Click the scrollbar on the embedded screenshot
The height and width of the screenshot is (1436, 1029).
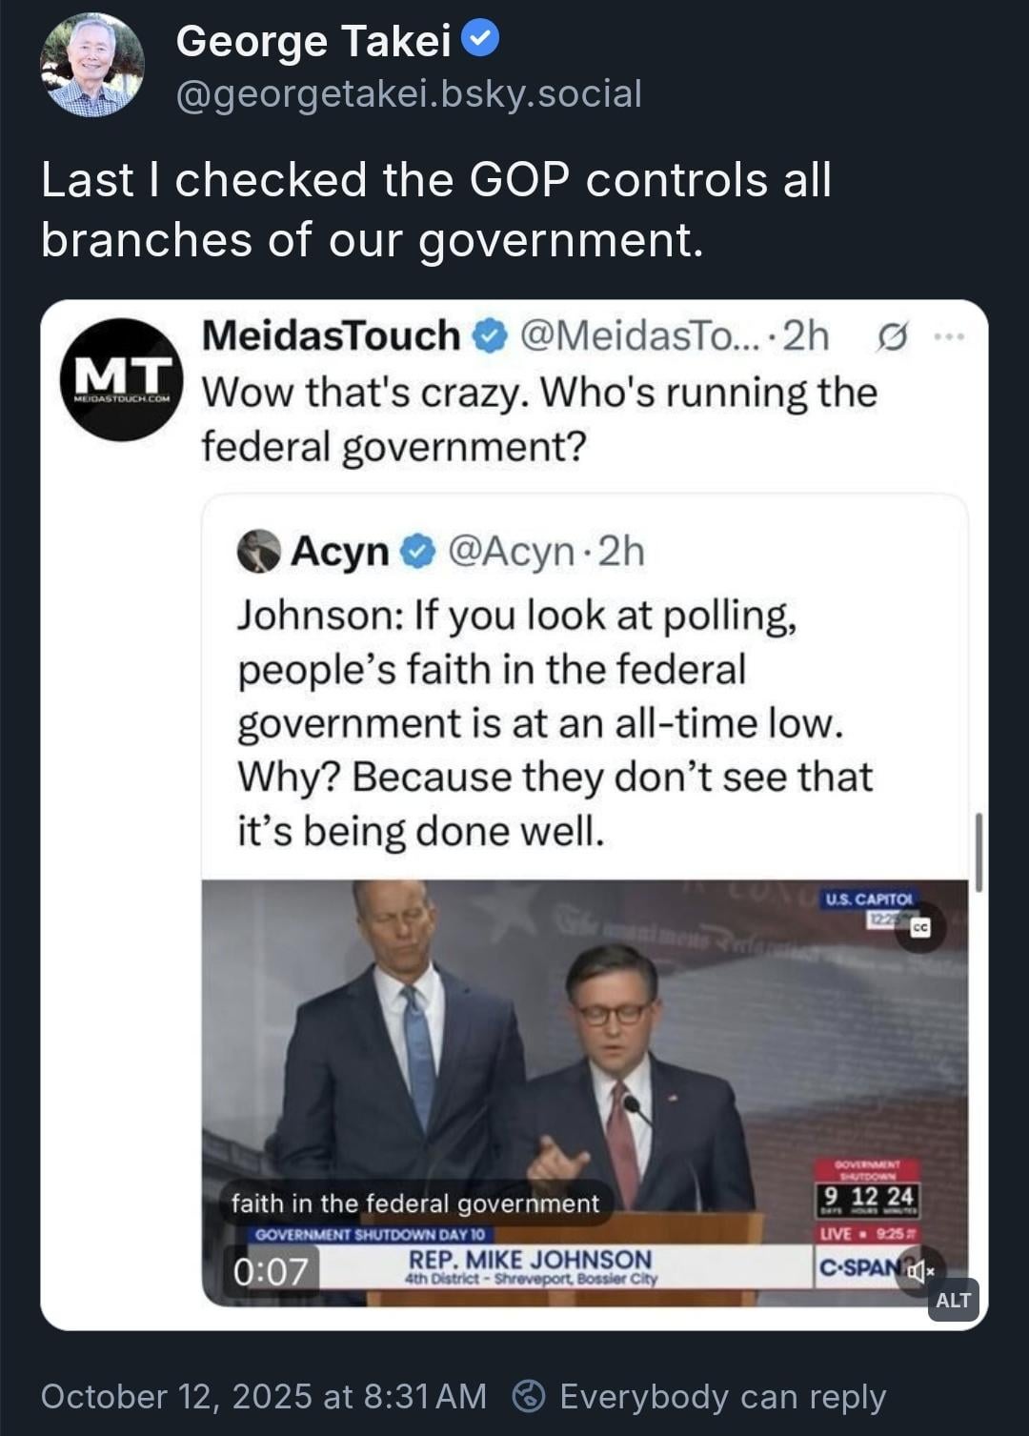(x=978, y=851)
